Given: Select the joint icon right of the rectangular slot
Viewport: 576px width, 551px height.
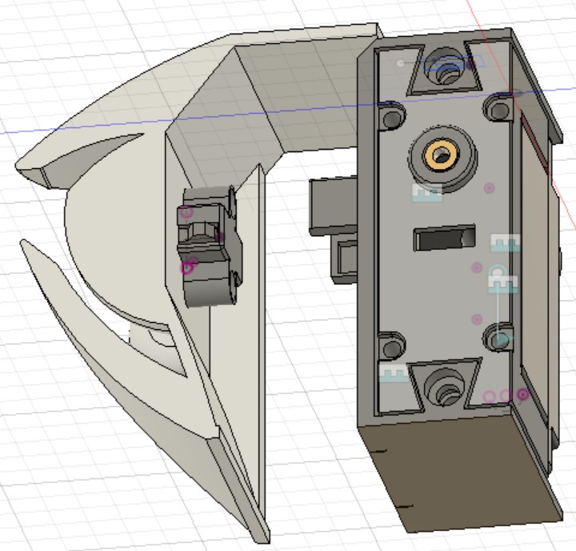Looking at the screenshot, I should [506, 243].
